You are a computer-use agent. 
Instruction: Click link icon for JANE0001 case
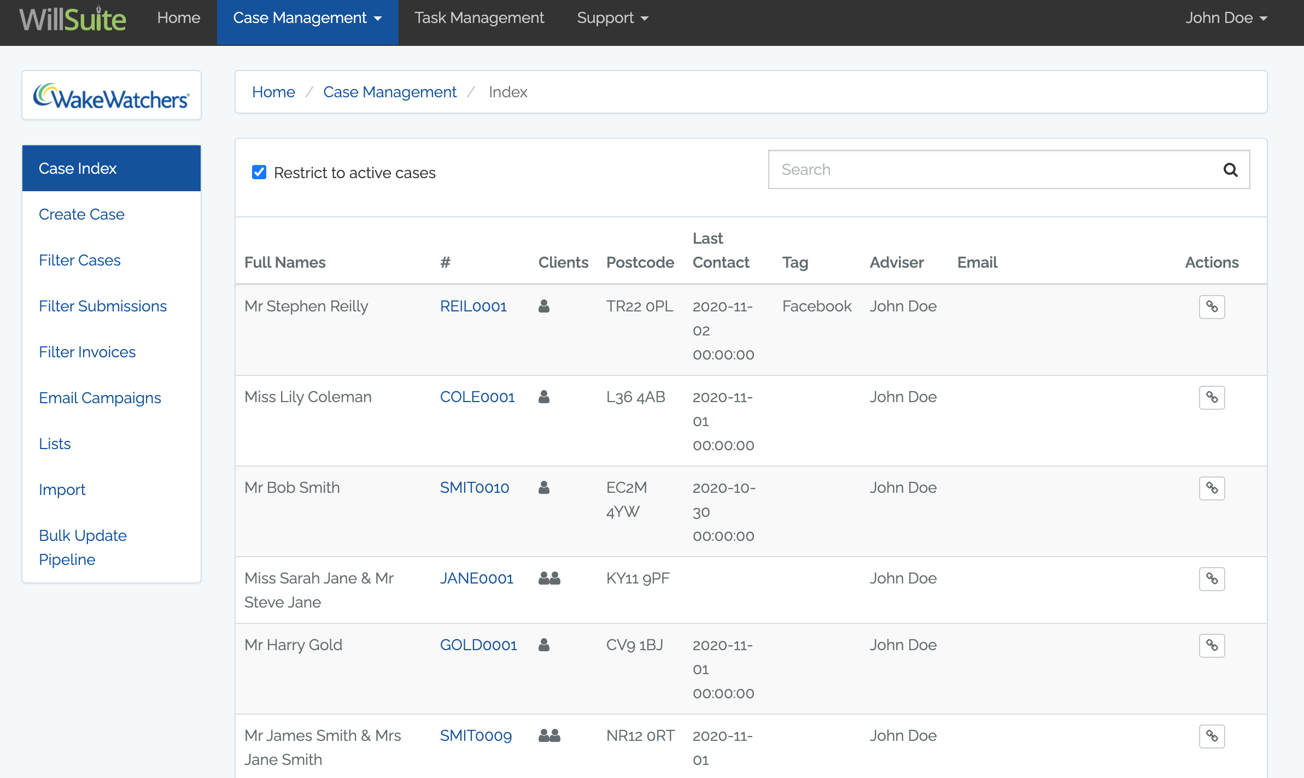coord(1212,579)
